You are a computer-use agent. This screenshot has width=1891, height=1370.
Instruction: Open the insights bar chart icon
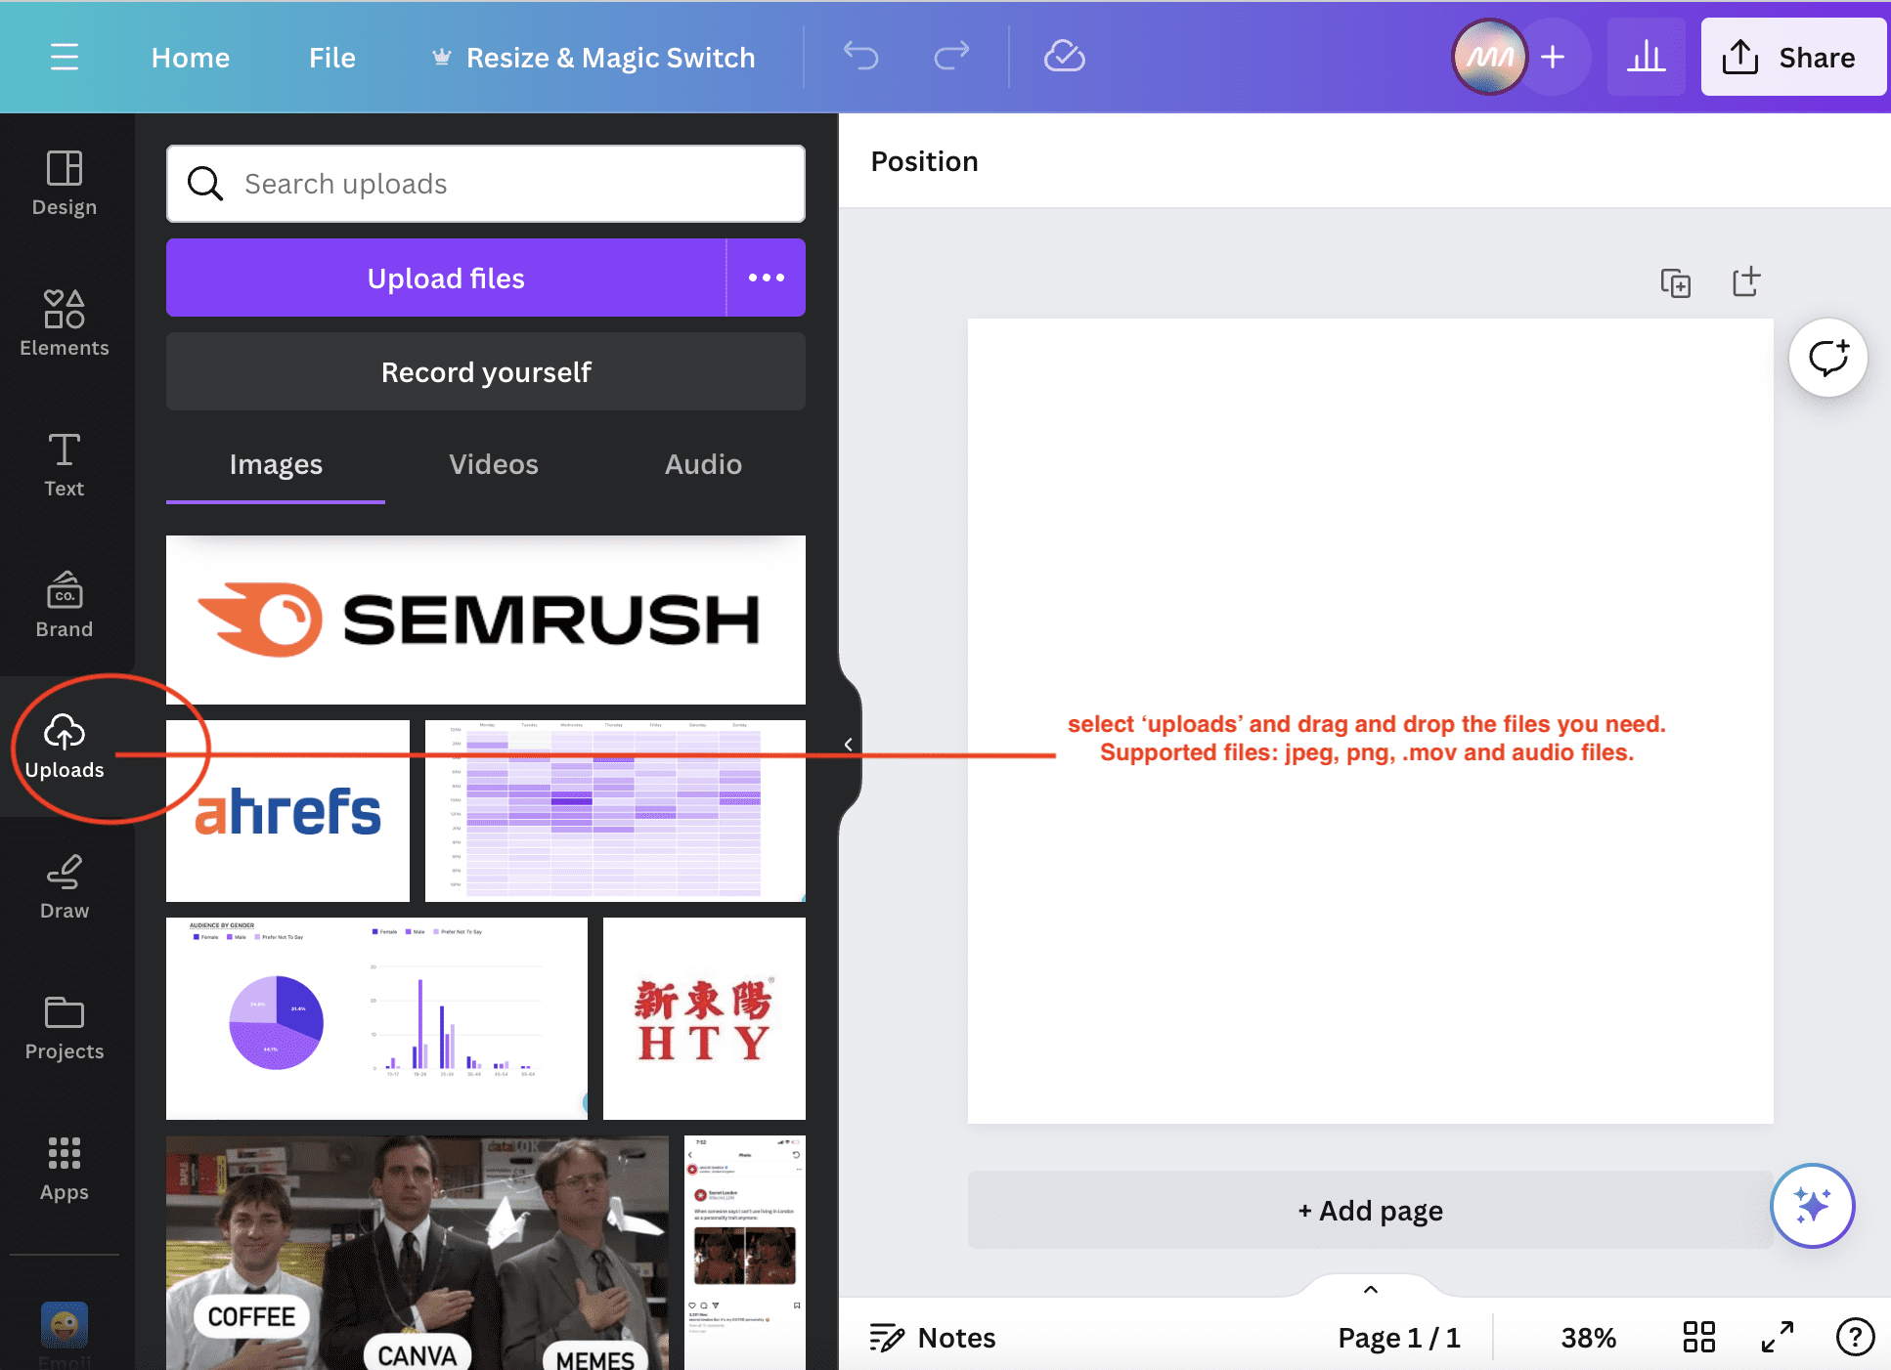(x=1647, y=57)
